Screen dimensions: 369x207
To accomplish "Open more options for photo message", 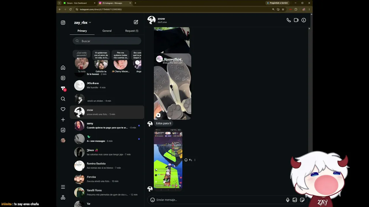I will coord(195,160).
